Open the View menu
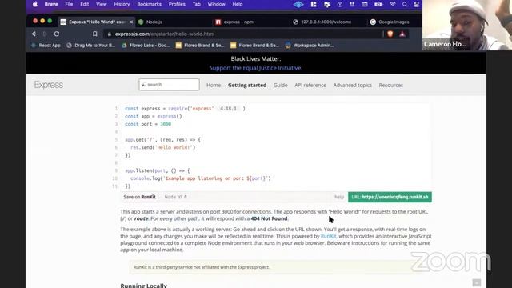The height and width of the screenshot is (288, 512). (x=102, y=4)
